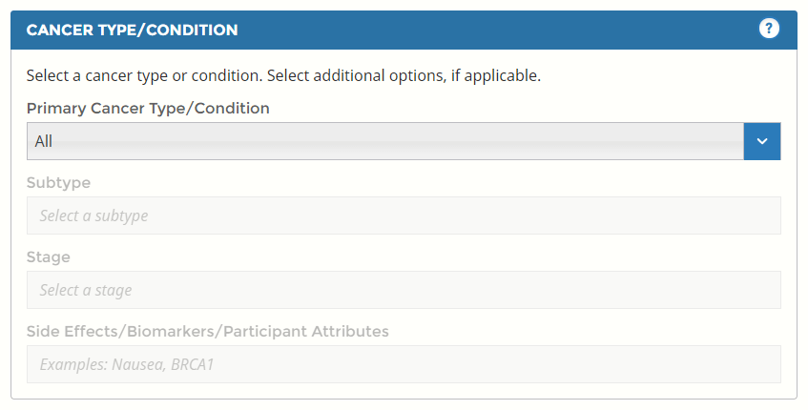Click the "Select a subtype" placeholder text
Image resolution: width=808 pixels, height=410 pixels.
coord(93,215)
